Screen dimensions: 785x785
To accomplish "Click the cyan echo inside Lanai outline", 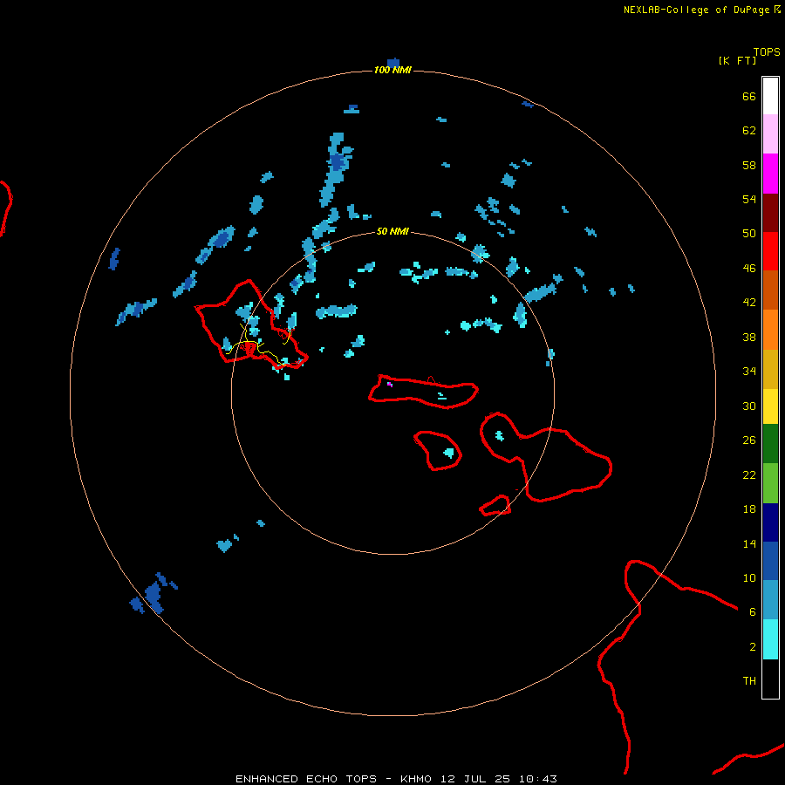I will coord(449,453).
